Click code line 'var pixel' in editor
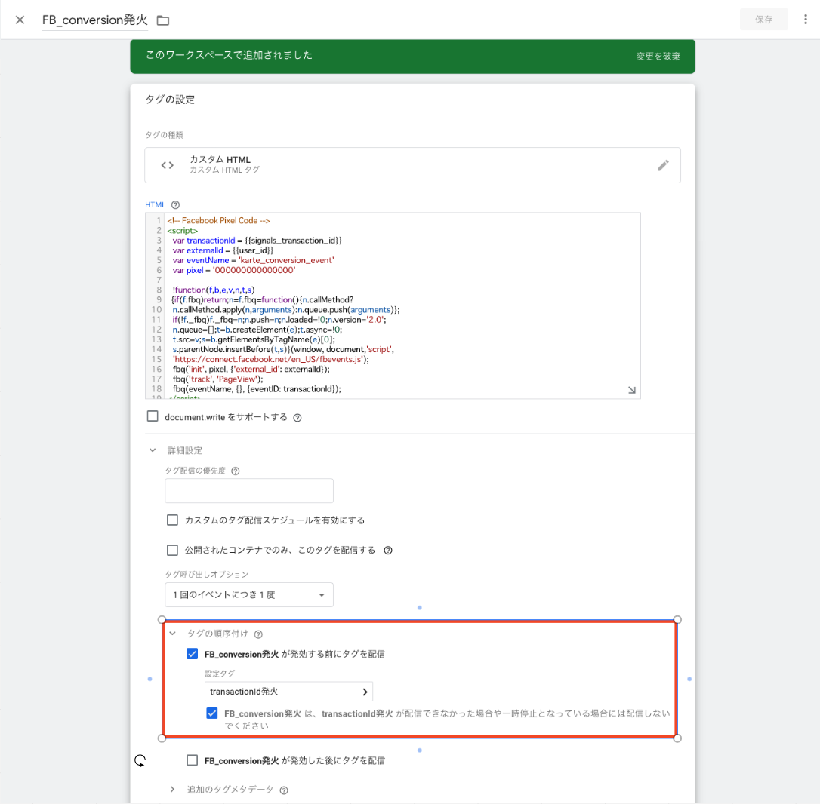 point(234,270)
